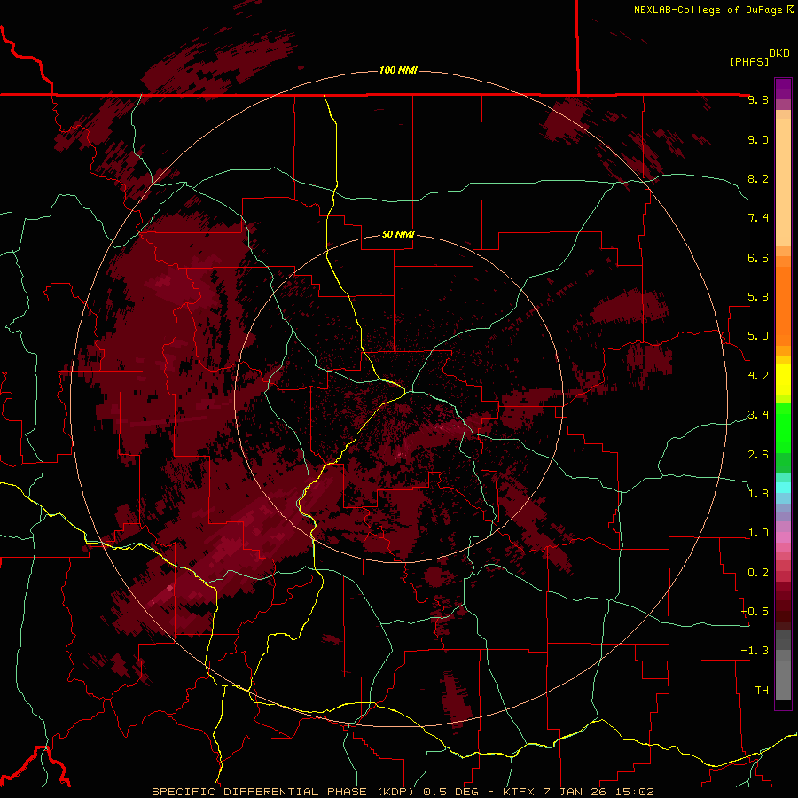Screen dimensions: 798x798
Task: Click the TH threshold legend label
Action: tap(762, 690)
